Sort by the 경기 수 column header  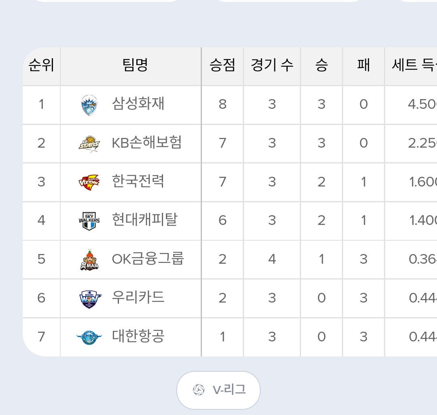tap(272, 66)
